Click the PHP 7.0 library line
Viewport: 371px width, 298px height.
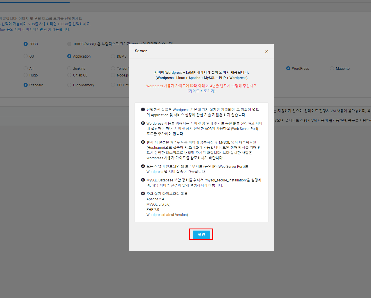(x=153, y=210)
